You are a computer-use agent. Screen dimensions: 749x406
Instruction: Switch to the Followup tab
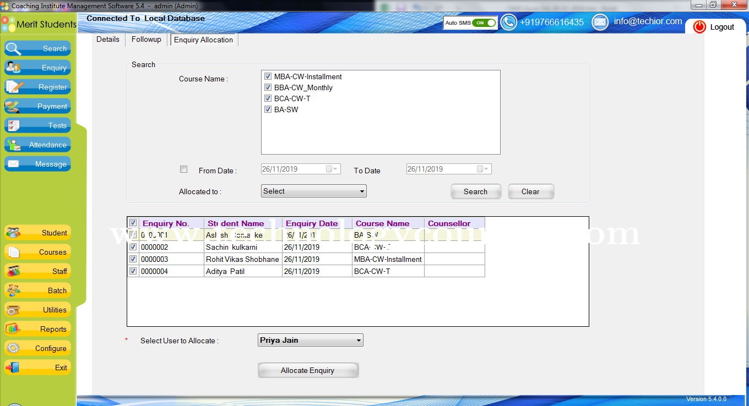coord(146,40)
